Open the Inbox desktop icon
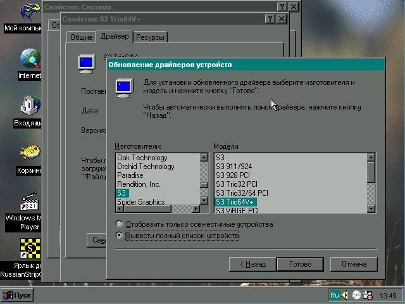 click(x=30, y=106)
